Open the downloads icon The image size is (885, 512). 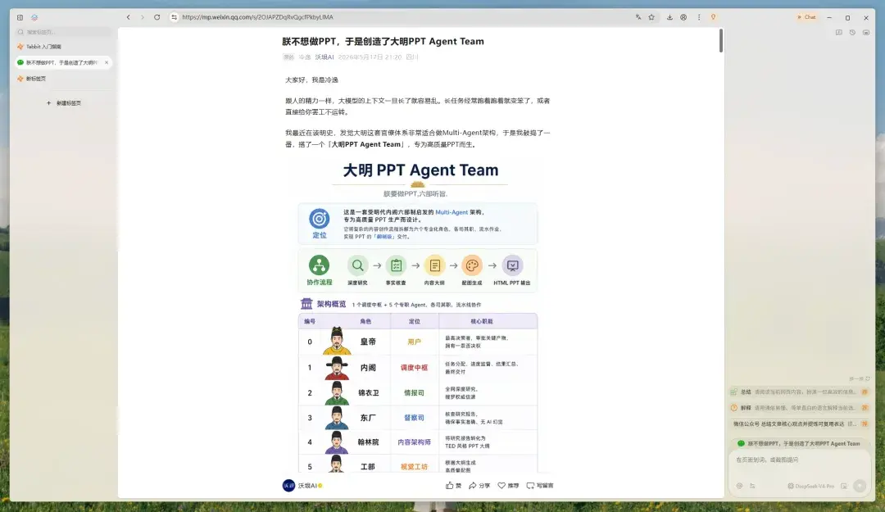[x=669, y=17]
